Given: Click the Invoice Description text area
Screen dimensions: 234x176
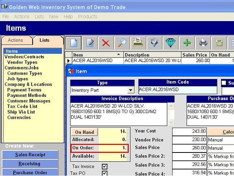Looking at the screenshot, I should tap(119, 114).
